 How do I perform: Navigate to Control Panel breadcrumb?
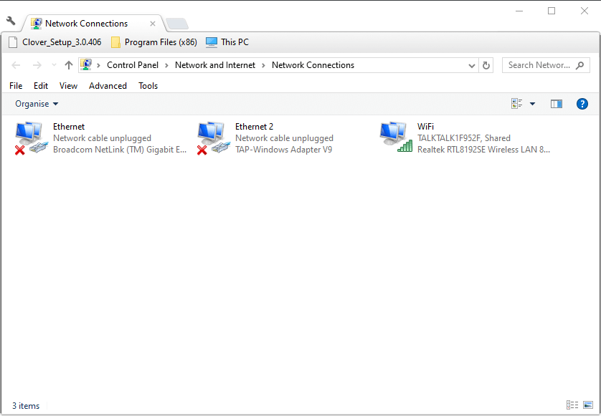pos(133,65)
